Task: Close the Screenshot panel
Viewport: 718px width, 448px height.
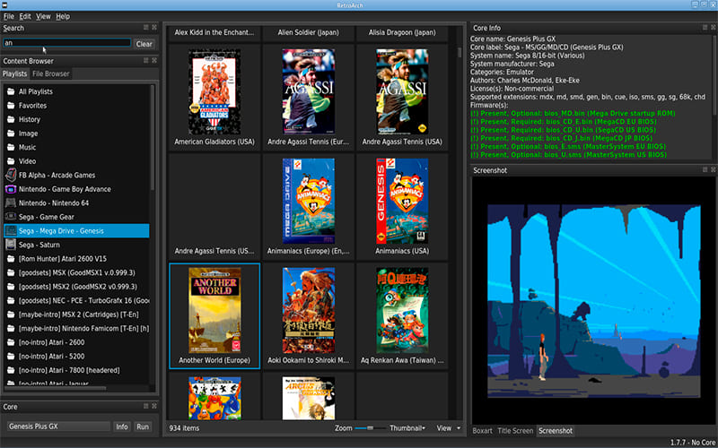Action: 714,169
